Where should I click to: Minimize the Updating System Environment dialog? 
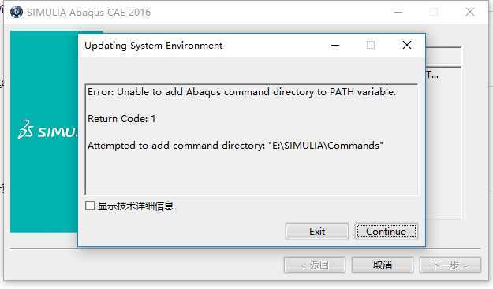pyautogui.click(x=335, y=46)
